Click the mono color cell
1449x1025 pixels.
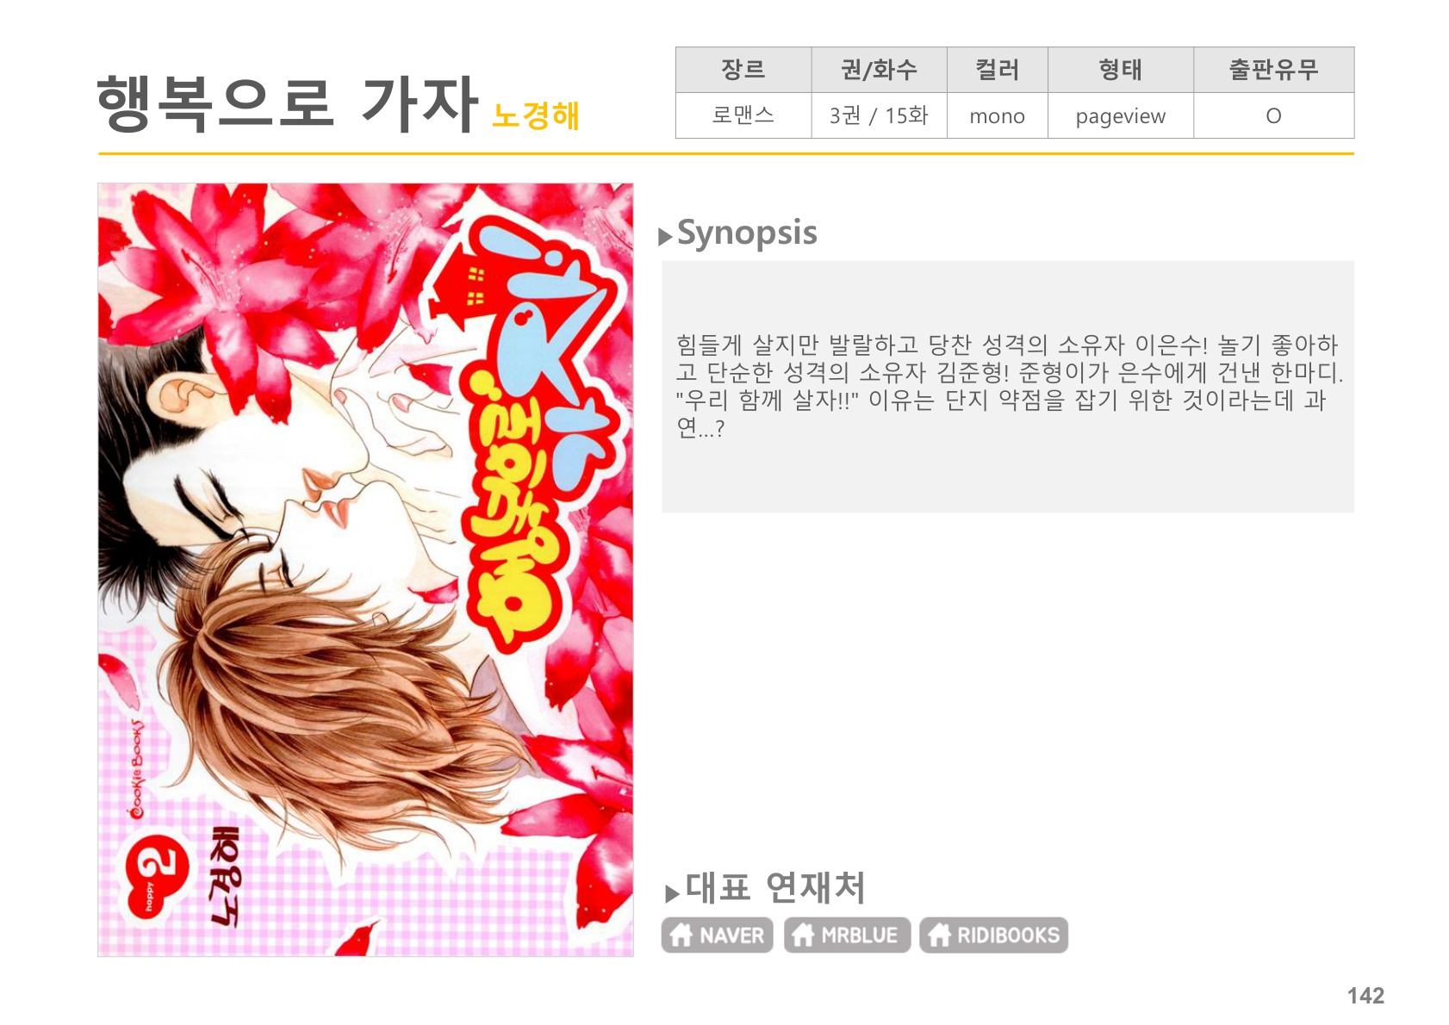pos(997,115)
